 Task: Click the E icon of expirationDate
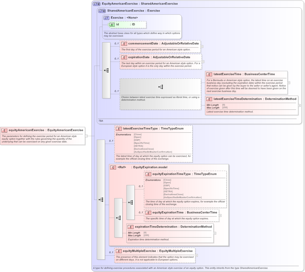pyautogui.click(x=124, y=57)
